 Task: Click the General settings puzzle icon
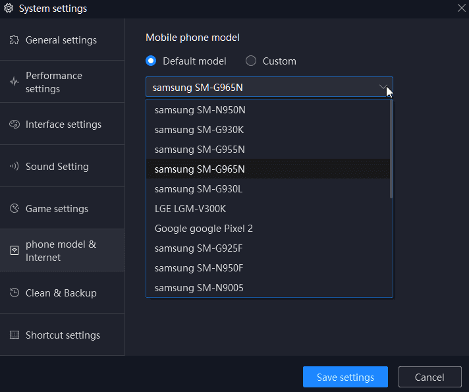click(14, 40)
